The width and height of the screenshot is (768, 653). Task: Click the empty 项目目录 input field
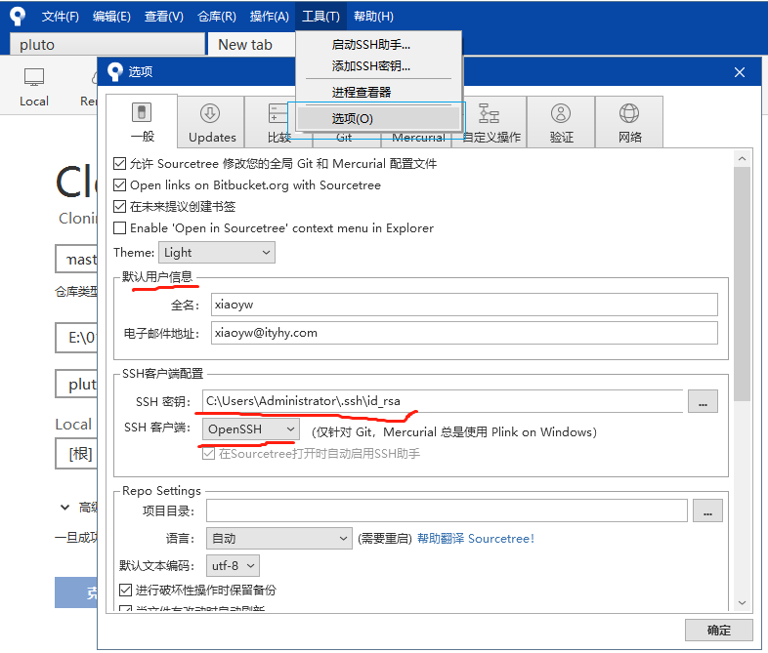pyautogui.click(x=447, y=510)
